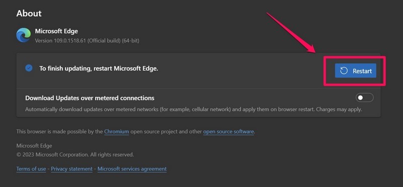Click the About page heading
The width and height of the screenshot is (403, 187).
[x=29, y=14]
